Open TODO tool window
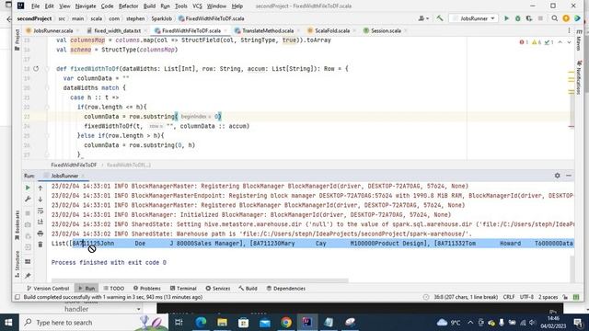 tap(114, 288)
